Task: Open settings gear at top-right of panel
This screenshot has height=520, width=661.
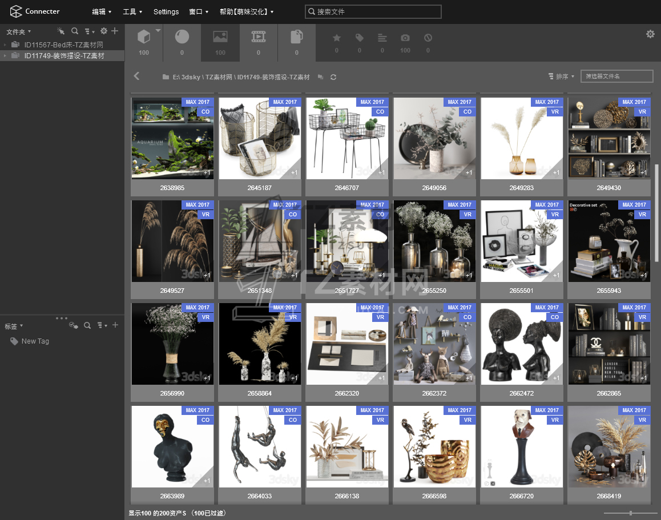Action: [650, 34]
